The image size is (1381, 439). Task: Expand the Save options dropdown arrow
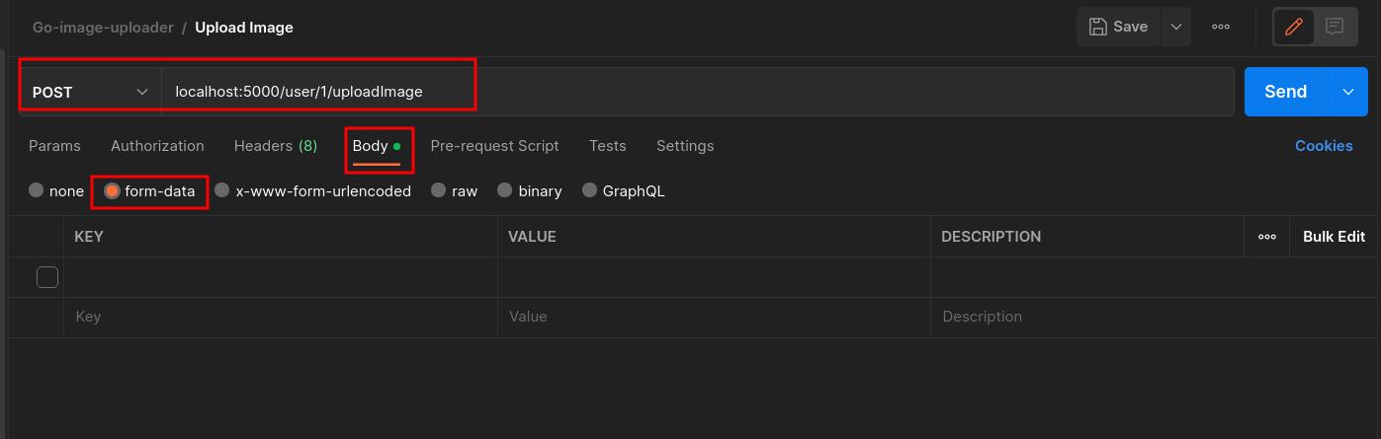1176,28
